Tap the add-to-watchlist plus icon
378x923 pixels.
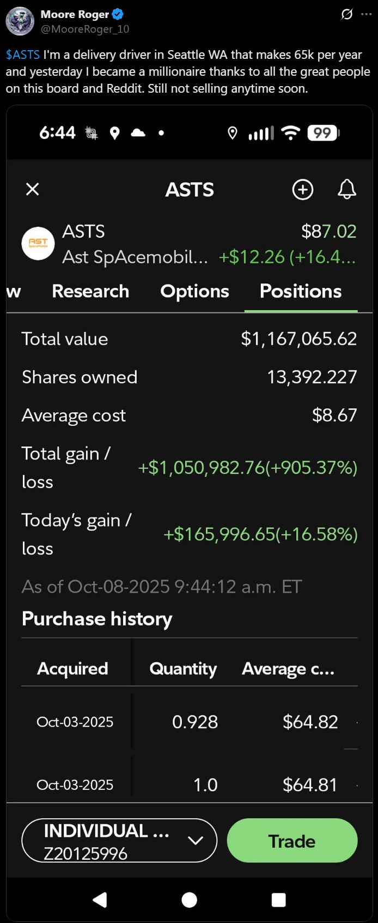(x=303, y=189)
